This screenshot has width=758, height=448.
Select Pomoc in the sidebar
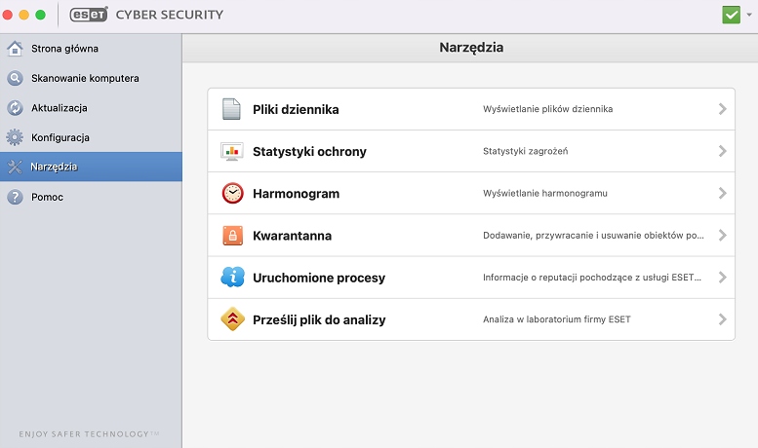47,197
